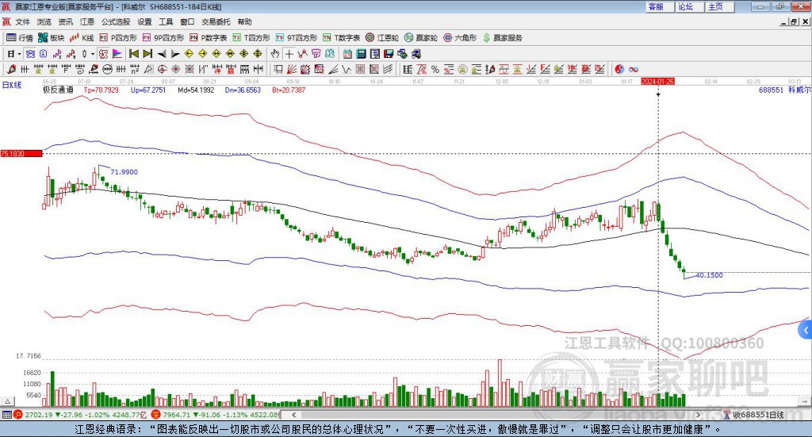
Task: Open the 9P四方形 tool
Action: point(163,38)
